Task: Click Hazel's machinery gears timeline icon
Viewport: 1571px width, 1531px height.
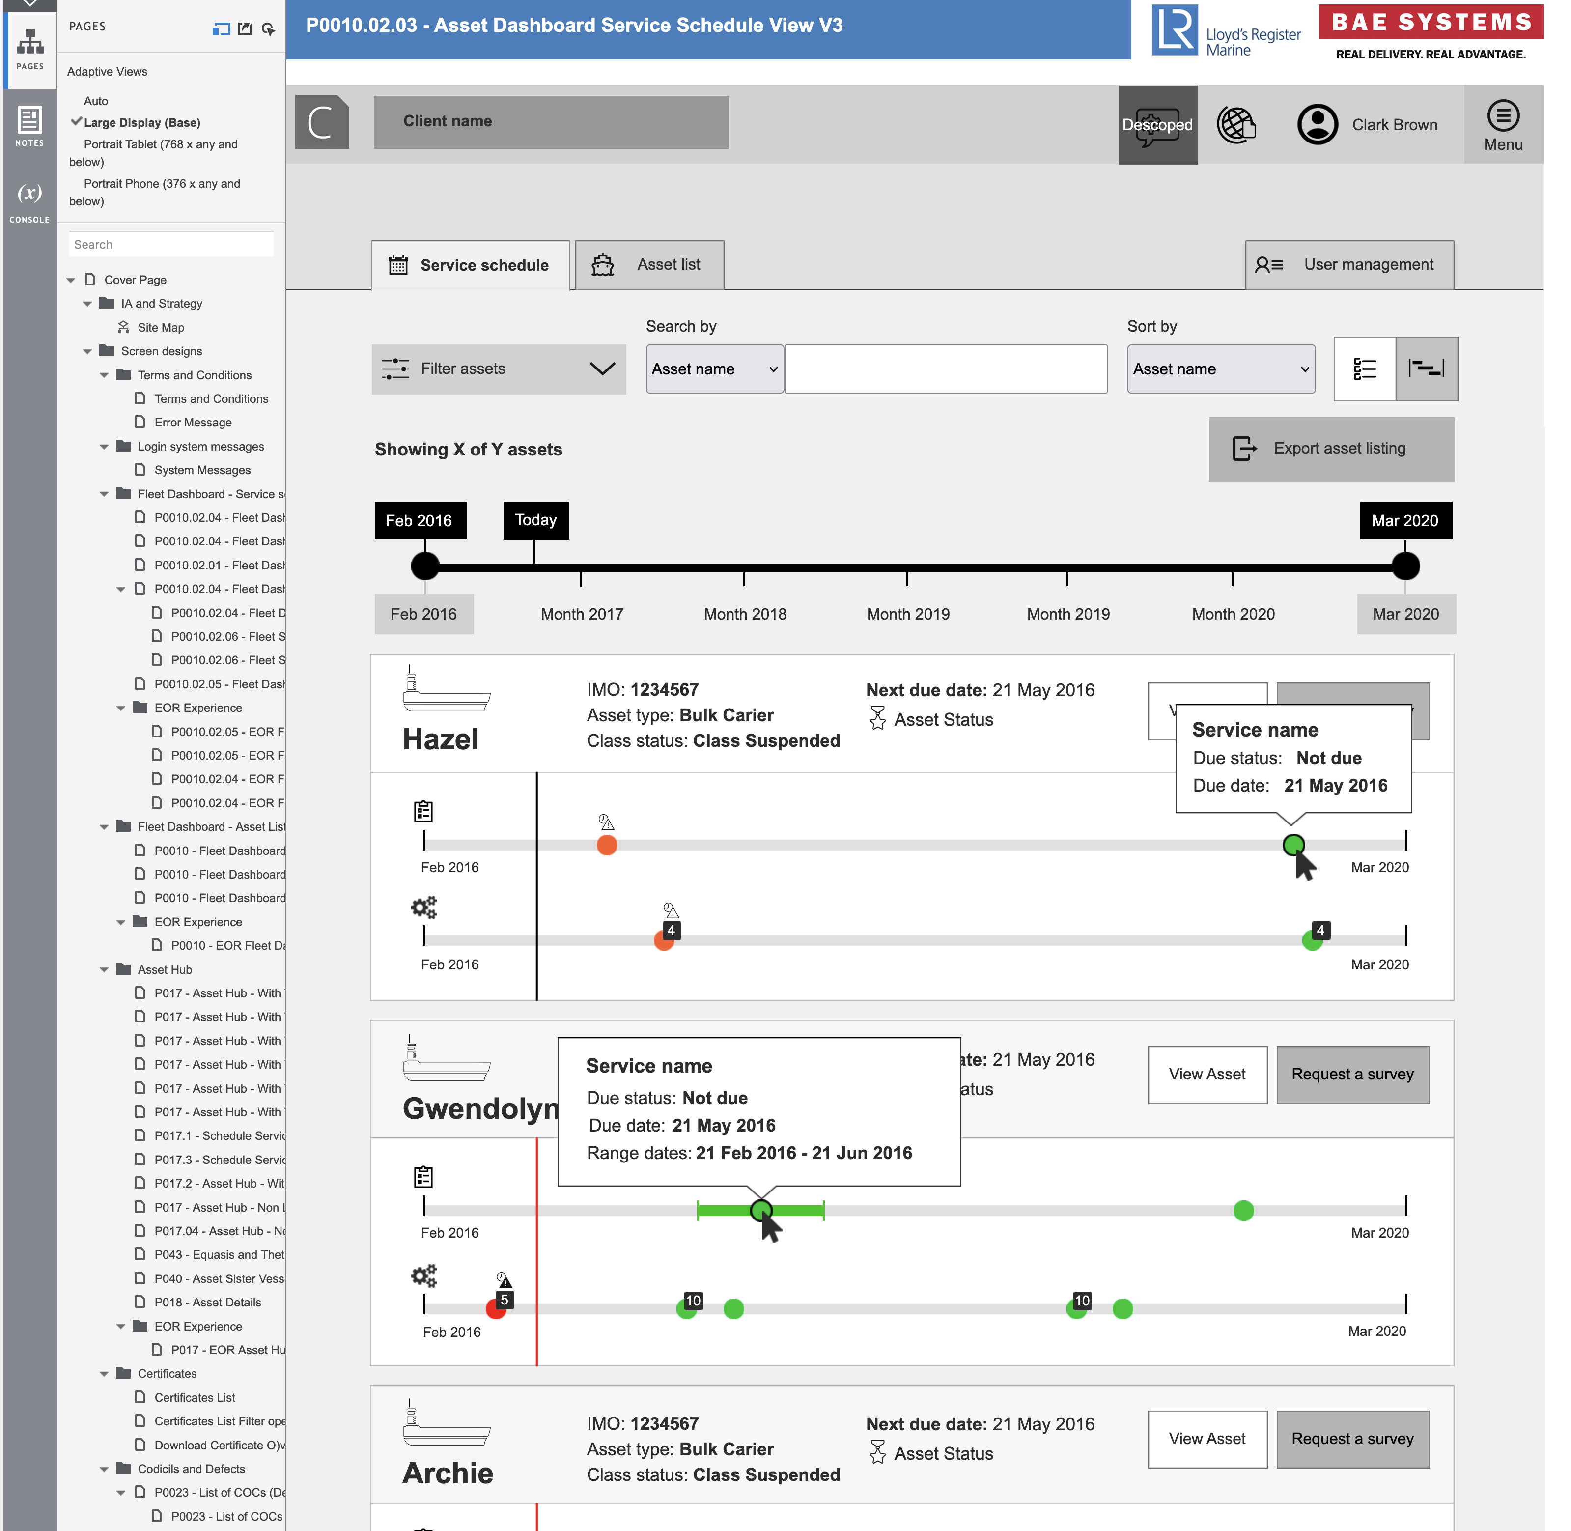Action: pyautogui.click(x=424, y=908)
